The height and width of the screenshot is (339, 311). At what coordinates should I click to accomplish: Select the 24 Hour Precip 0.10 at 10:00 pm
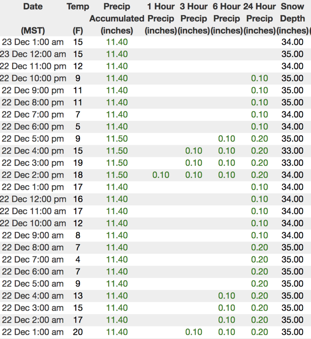tap(260, 78)
